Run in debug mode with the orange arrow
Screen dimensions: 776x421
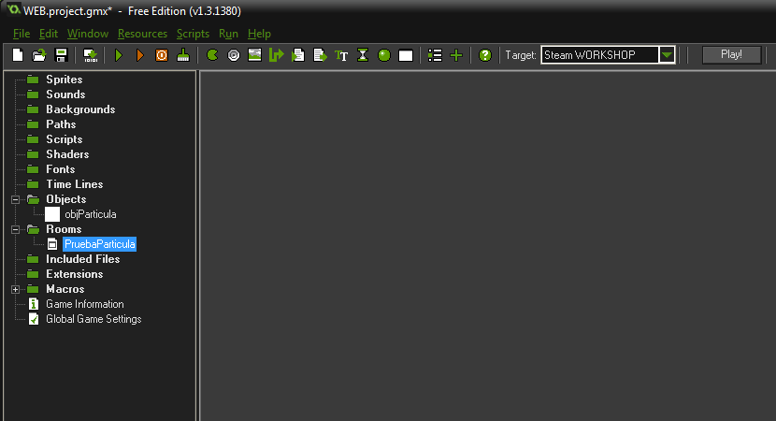coord(140,55)
